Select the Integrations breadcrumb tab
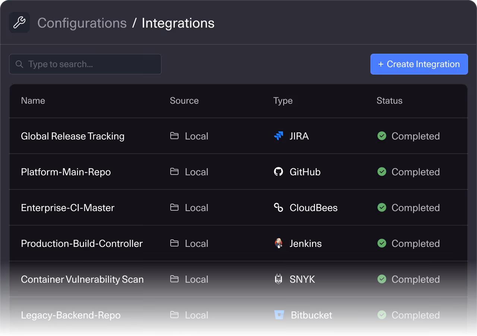Image resolution: width=477 pixels, height=336 pixels. pyautogui.click(x=178, y=23)
